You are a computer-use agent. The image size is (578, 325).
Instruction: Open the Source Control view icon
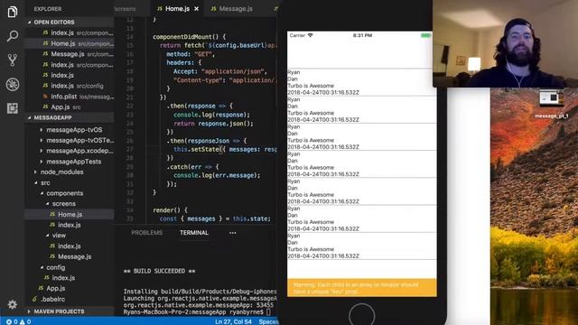coord(12,60)
